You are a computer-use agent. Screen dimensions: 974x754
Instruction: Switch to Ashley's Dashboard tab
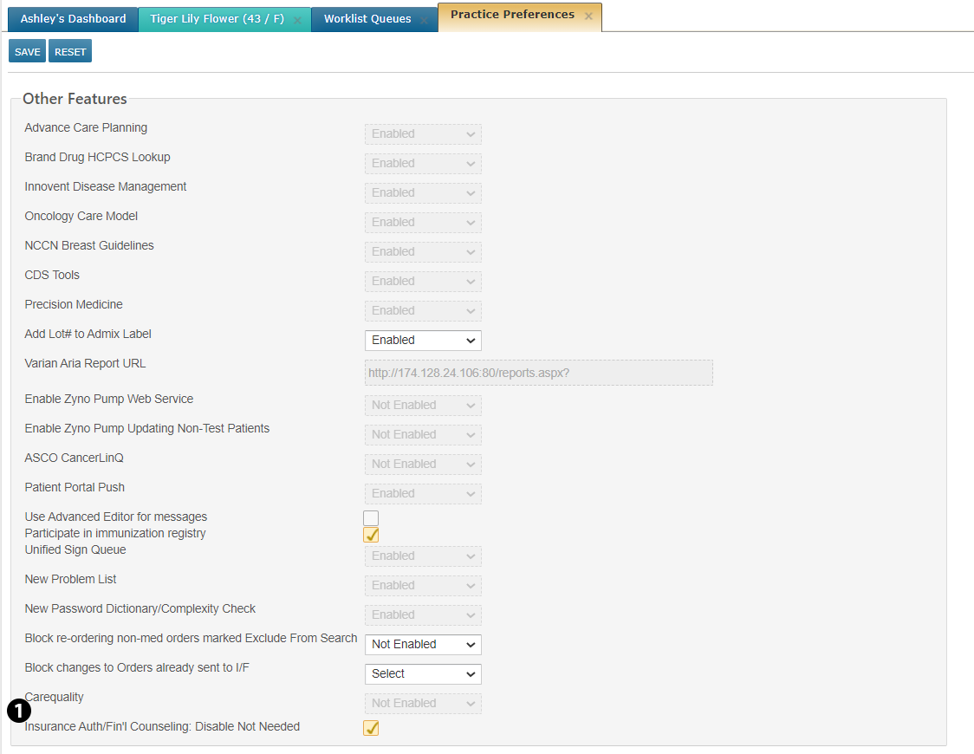(73, 19)
